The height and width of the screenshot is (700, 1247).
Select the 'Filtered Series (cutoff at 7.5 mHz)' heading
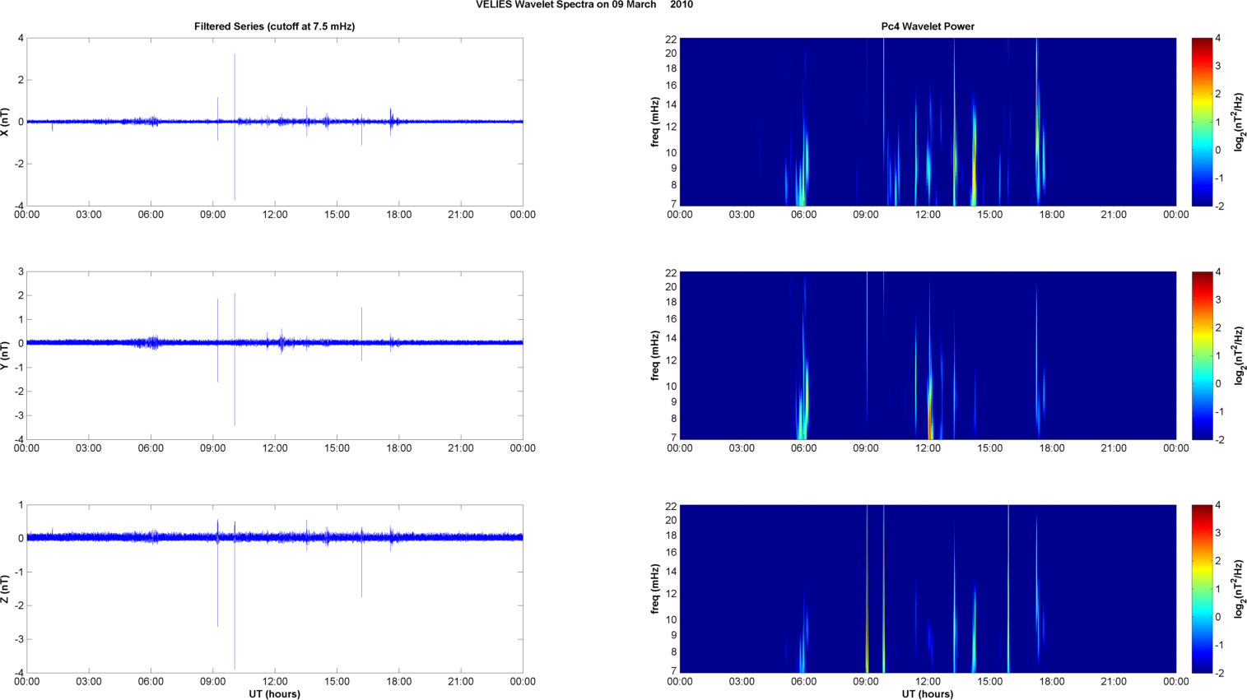pos(275,26)
